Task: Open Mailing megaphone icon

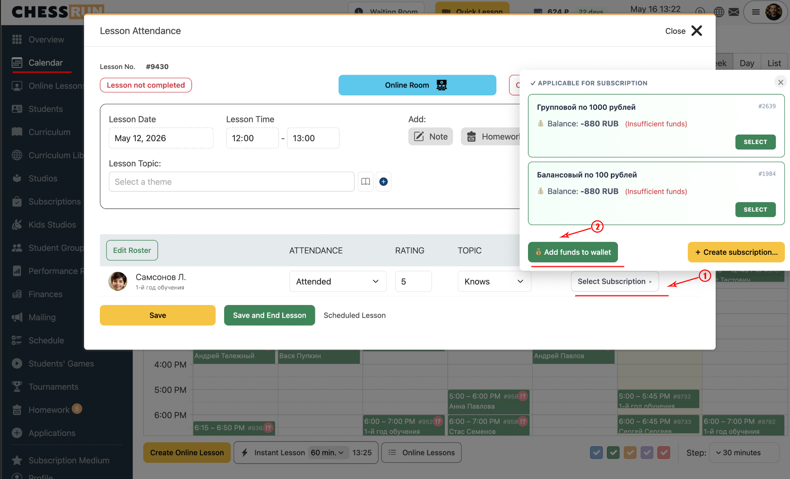Action: coord(17,317)
